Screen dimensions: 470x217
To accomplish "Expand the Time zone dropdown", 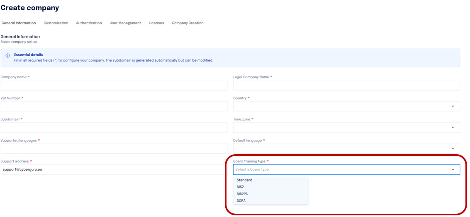I will 346,127.
